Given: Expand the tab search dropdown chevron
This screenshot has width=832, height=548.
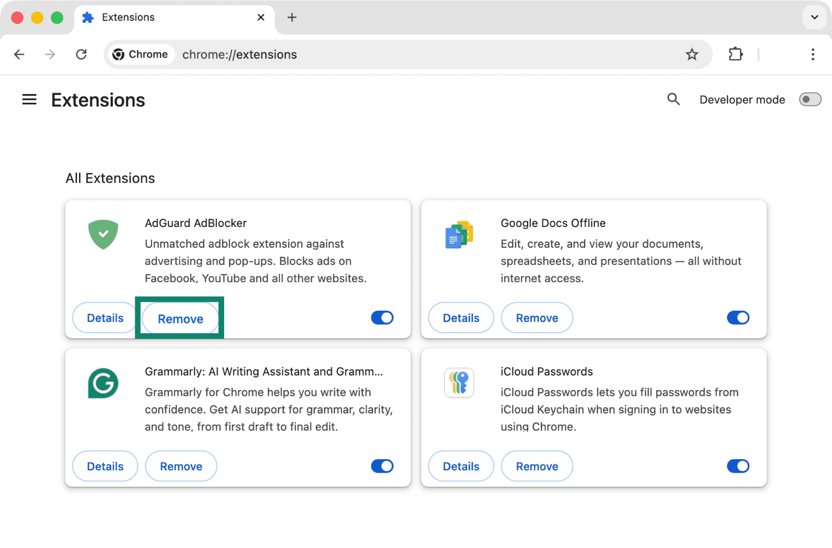Looking at the screenshot, I should click(814, 18).
